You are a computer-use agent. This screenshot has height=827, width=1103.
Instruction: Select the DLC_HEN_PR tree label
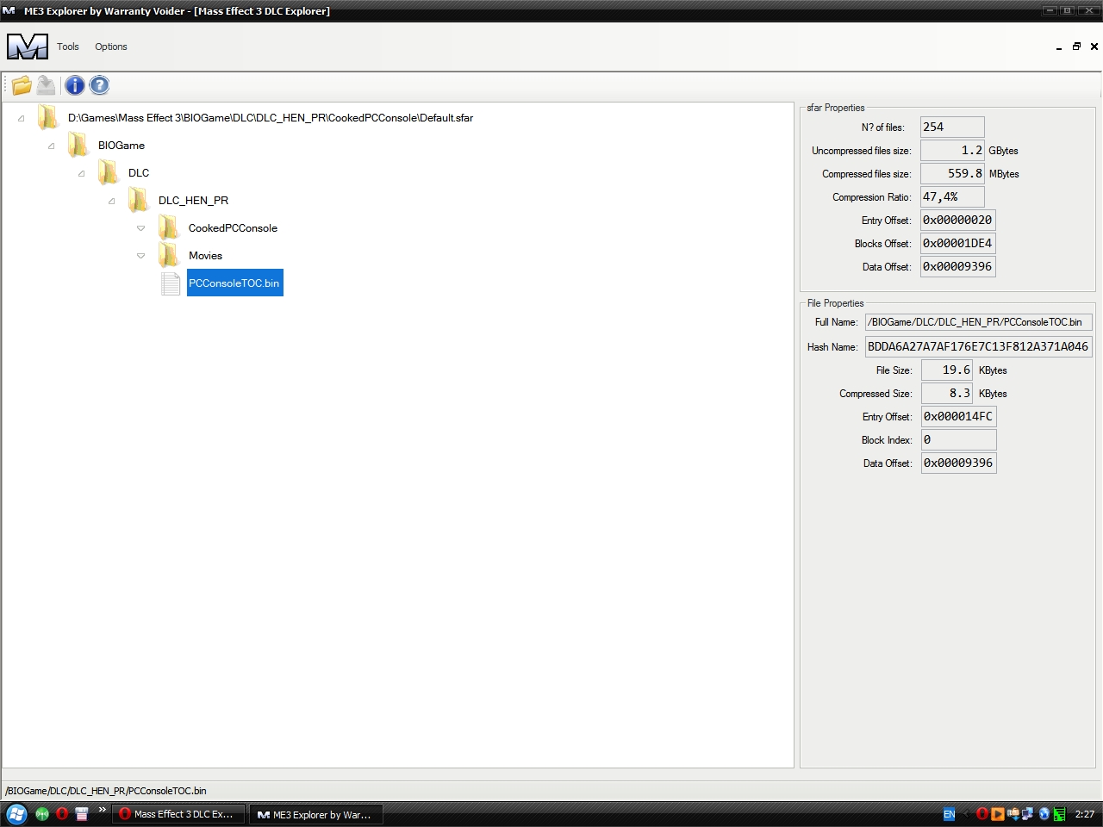[193, 201]
